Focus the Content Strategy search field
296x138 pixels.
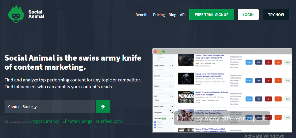(50, 106)
